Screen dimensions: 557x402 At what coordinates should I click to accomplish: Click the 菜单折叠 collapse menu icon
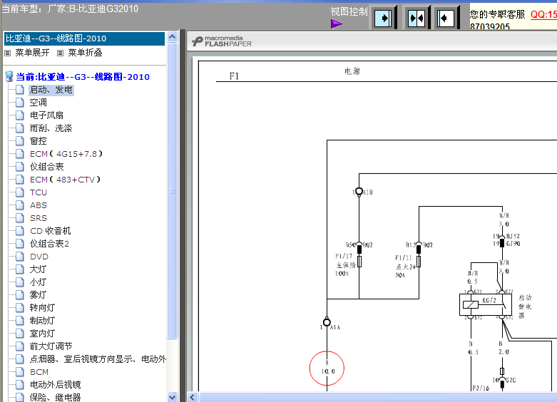coord(61,53)
